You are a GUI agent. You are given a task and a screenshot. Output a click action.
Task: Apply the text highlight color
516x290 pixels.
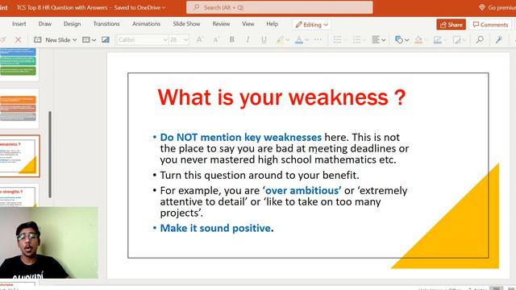coord(280,40)
